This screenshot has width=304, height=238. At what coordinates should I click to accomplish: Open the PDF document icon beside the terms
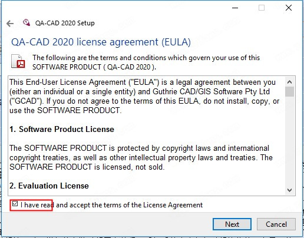(x=18, y=61)
